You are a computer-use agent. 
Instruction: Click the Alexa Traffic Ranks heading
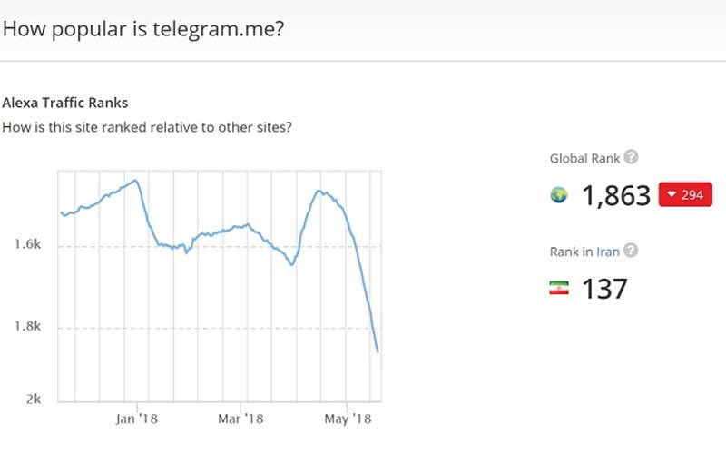(x=65, y=103)
